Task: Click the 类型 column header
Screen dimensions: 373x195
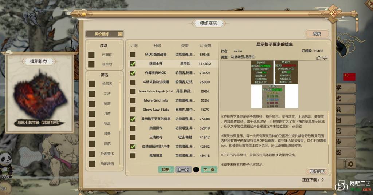Action: tap(185, 45)
